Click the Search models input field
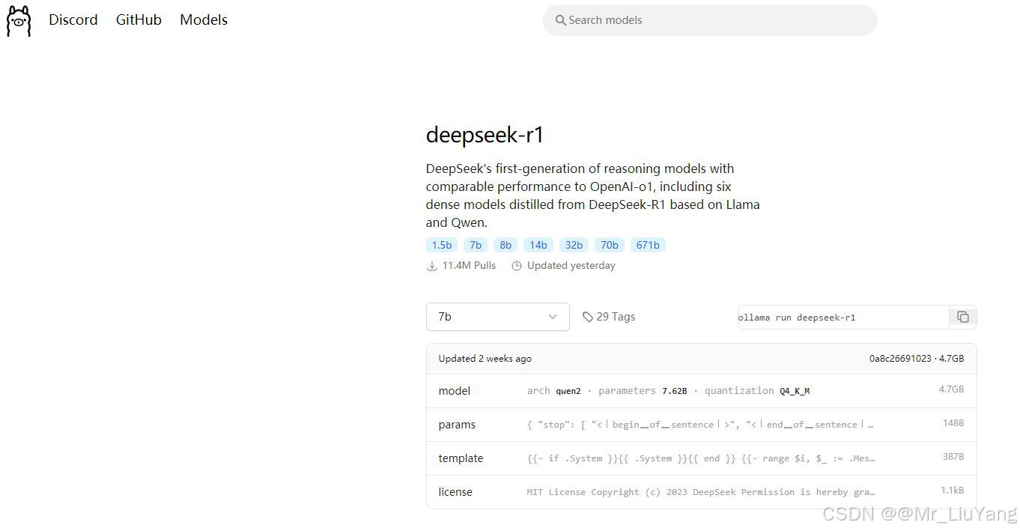The width and height of the screenshot is (1020, 531). point(709,20)
